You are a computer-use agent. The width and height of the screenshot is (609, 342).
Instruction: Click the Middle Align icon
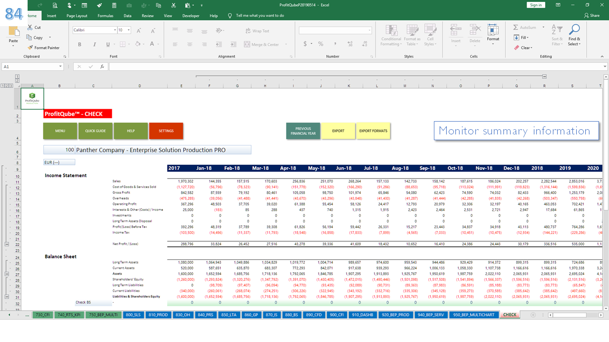click(189, 31)
